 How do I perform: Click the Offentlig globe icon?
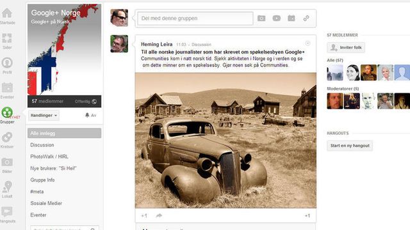[x=94, y=102]
